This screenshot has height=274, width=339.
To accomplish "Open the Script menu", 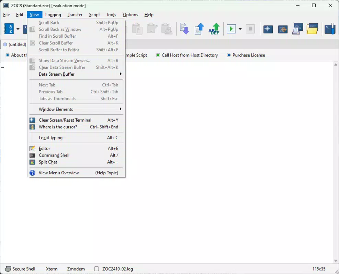I will (94, 15).
